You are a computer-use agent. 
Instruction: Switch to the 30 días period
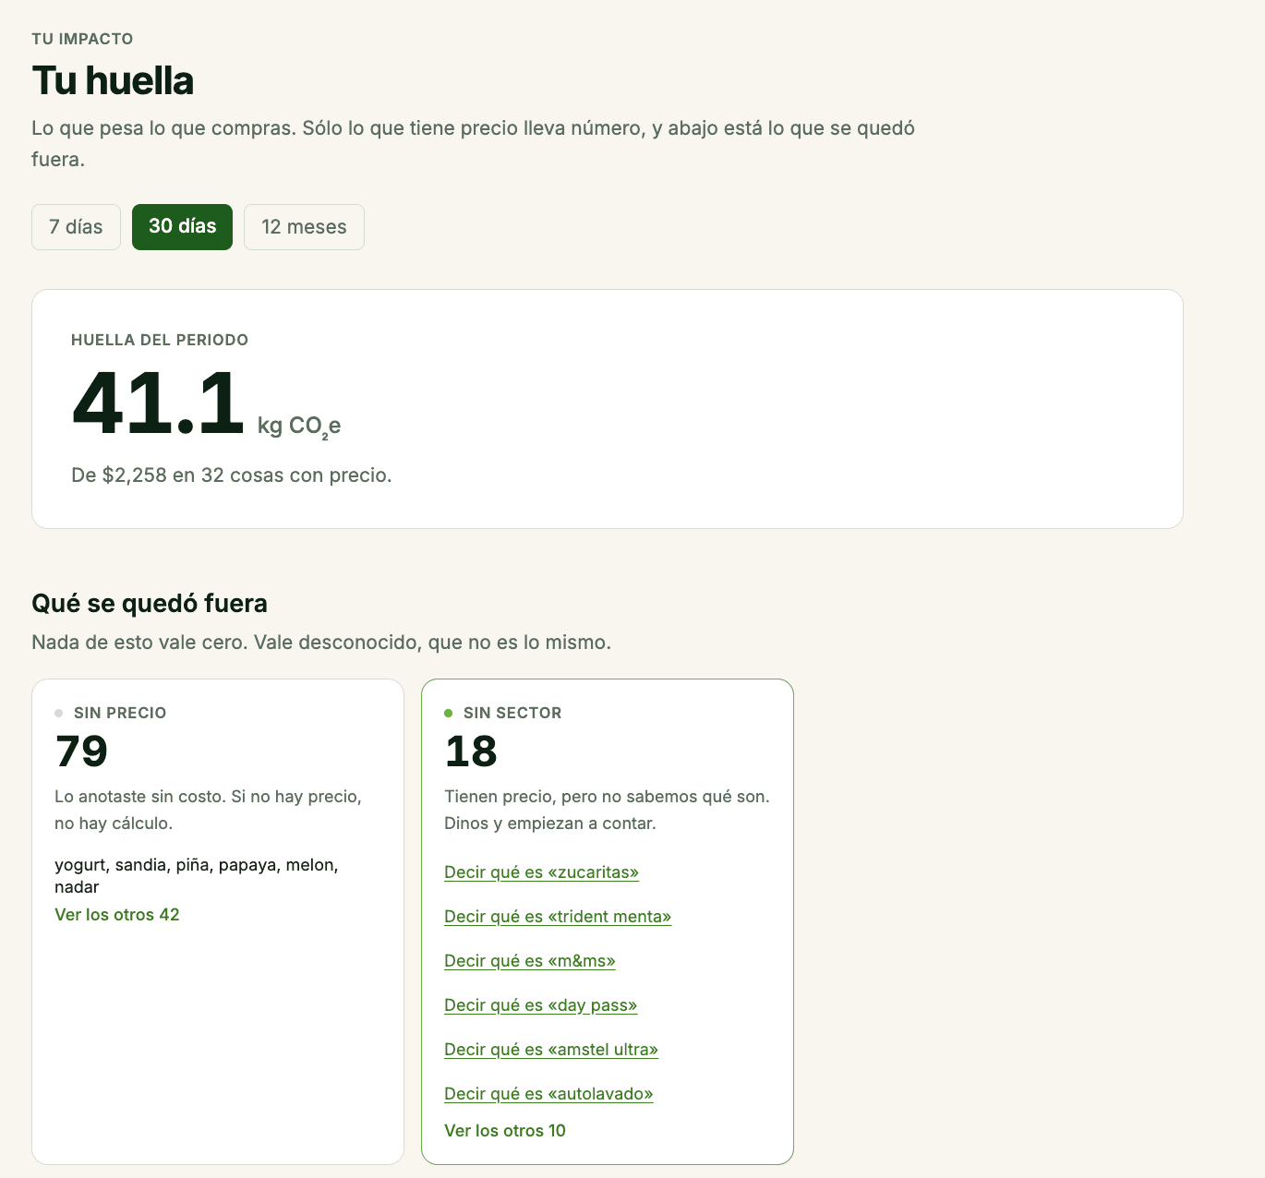(x=182, y=227)
